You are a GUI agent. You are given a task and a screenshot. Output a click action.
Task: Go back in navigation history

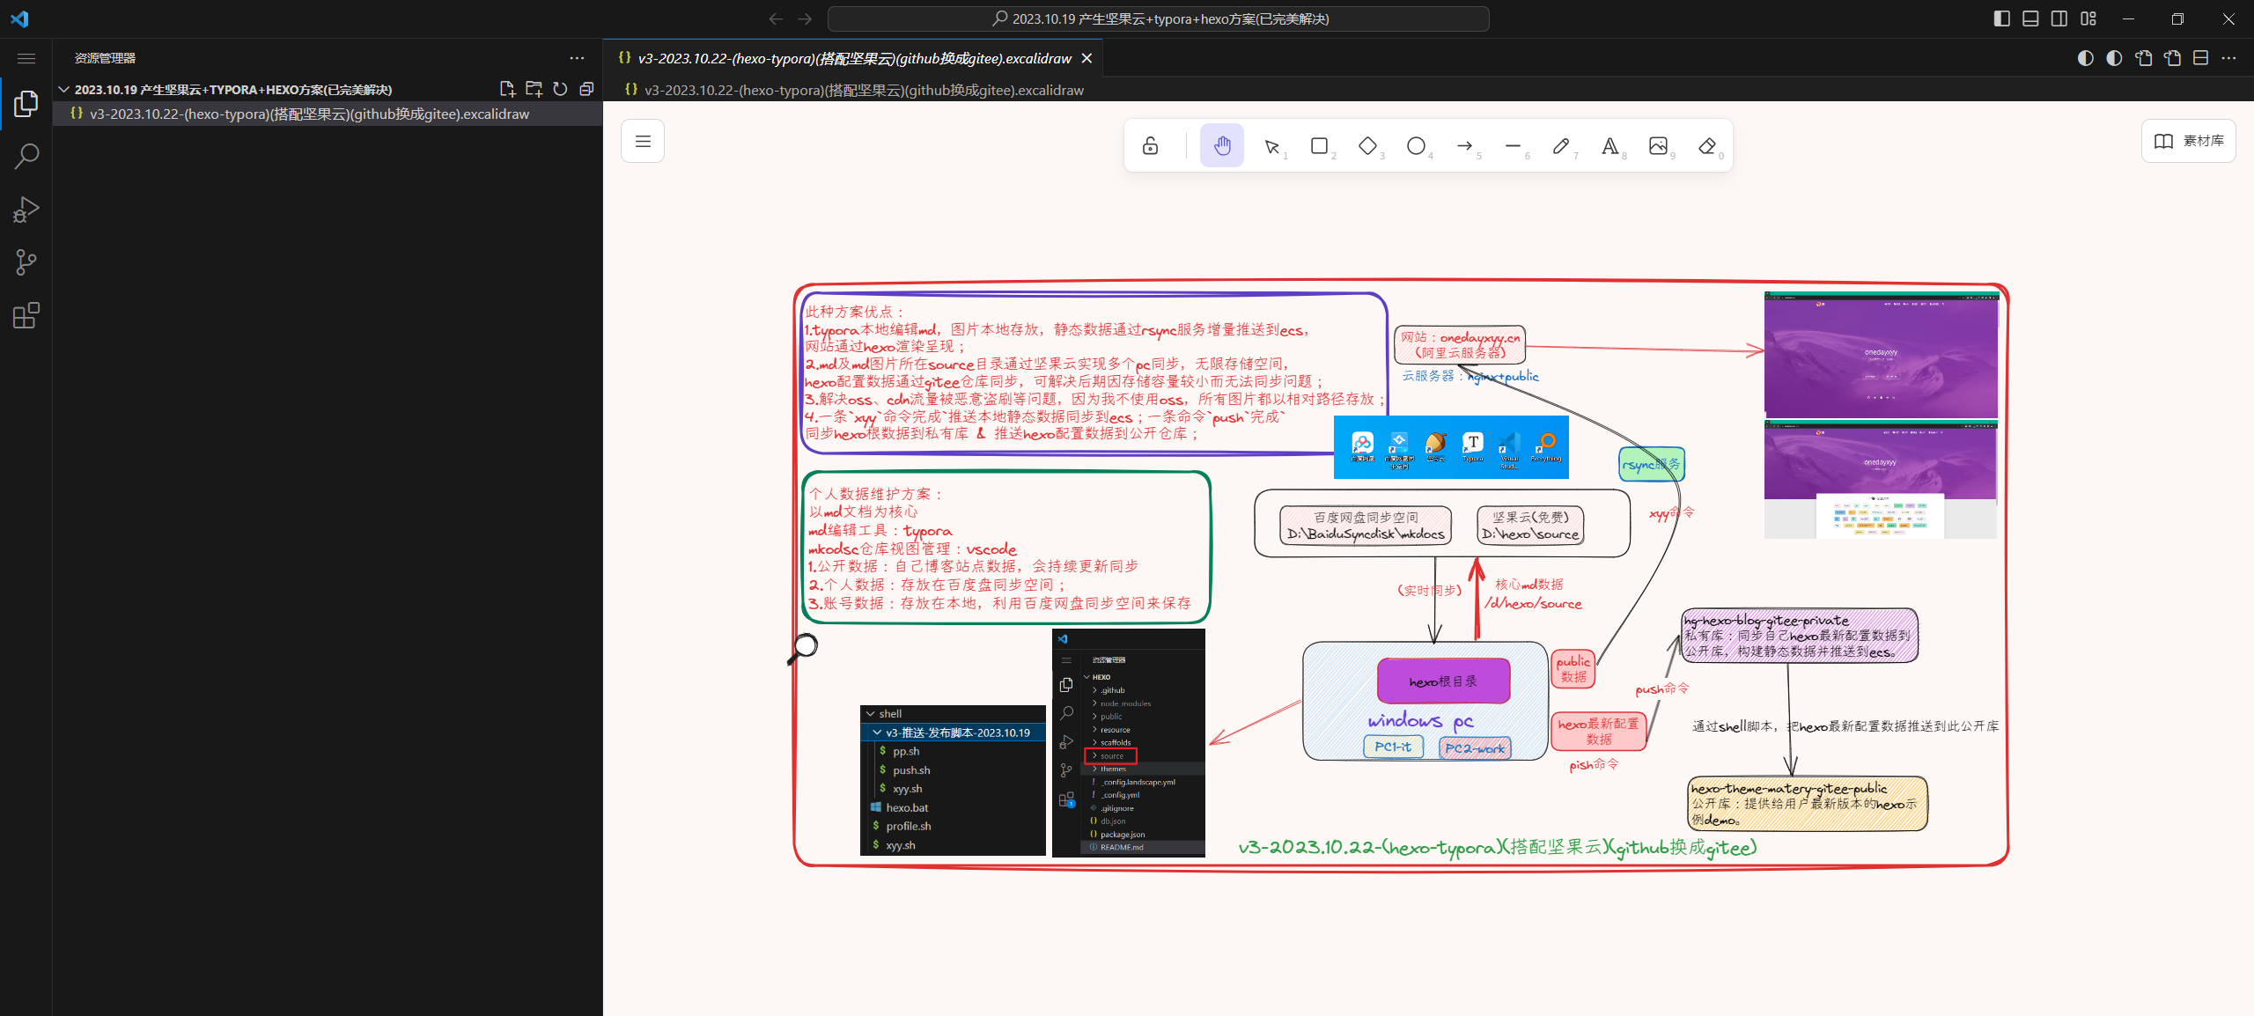(x=776, y=18)
